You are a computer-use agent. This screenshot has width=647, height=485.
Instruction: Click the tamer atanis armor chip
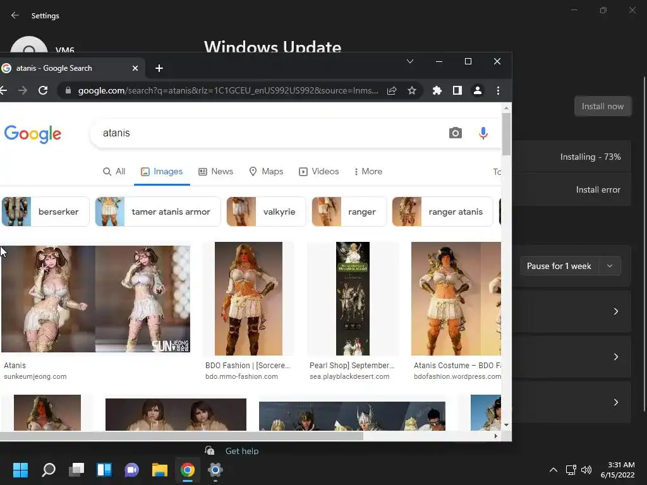click(x=158, y=212)
